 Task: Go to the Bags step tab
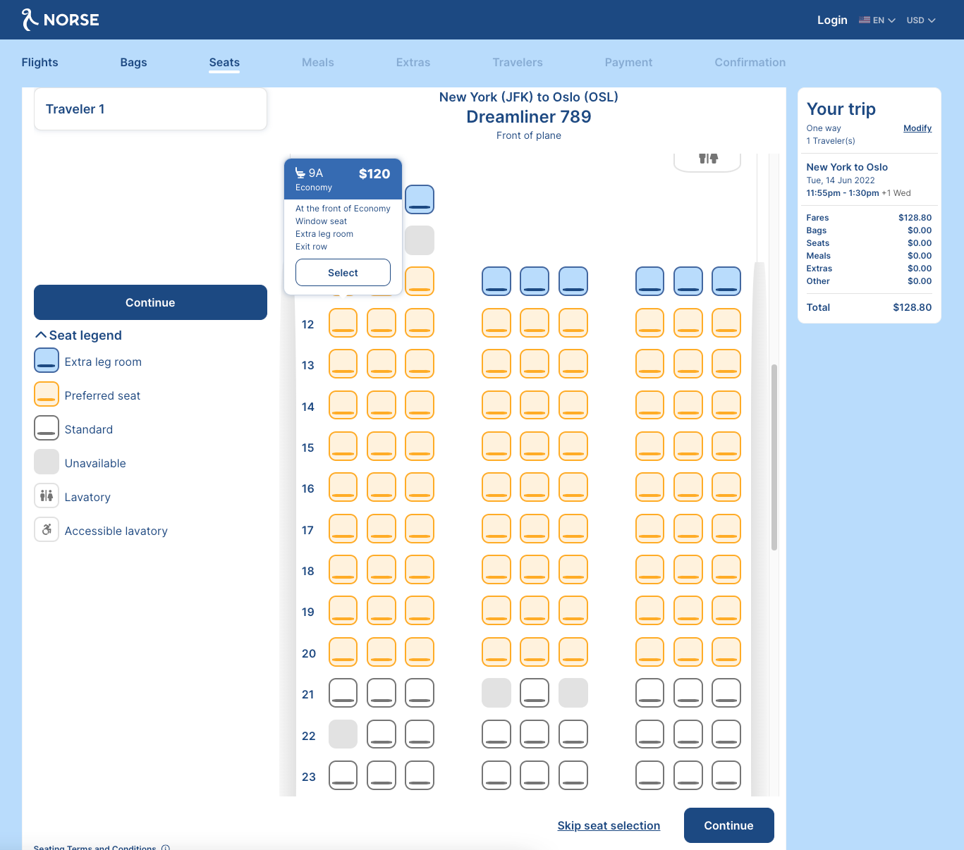tap(133, 62)
